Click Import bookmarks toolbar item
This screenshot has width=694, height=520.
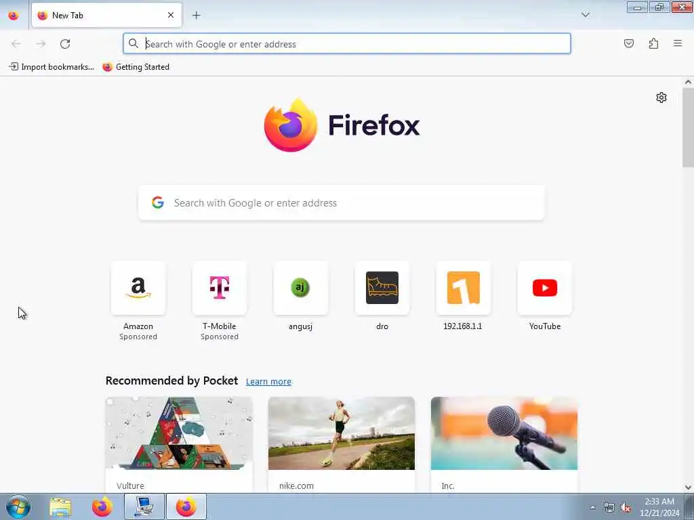coord(52,67)
